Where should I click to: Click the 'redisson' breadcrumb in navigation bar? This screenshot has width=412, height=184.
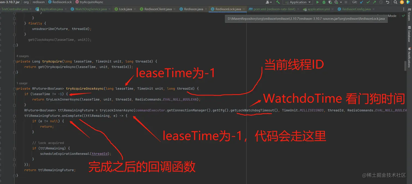pyautogui.click(x=38, y=2)
